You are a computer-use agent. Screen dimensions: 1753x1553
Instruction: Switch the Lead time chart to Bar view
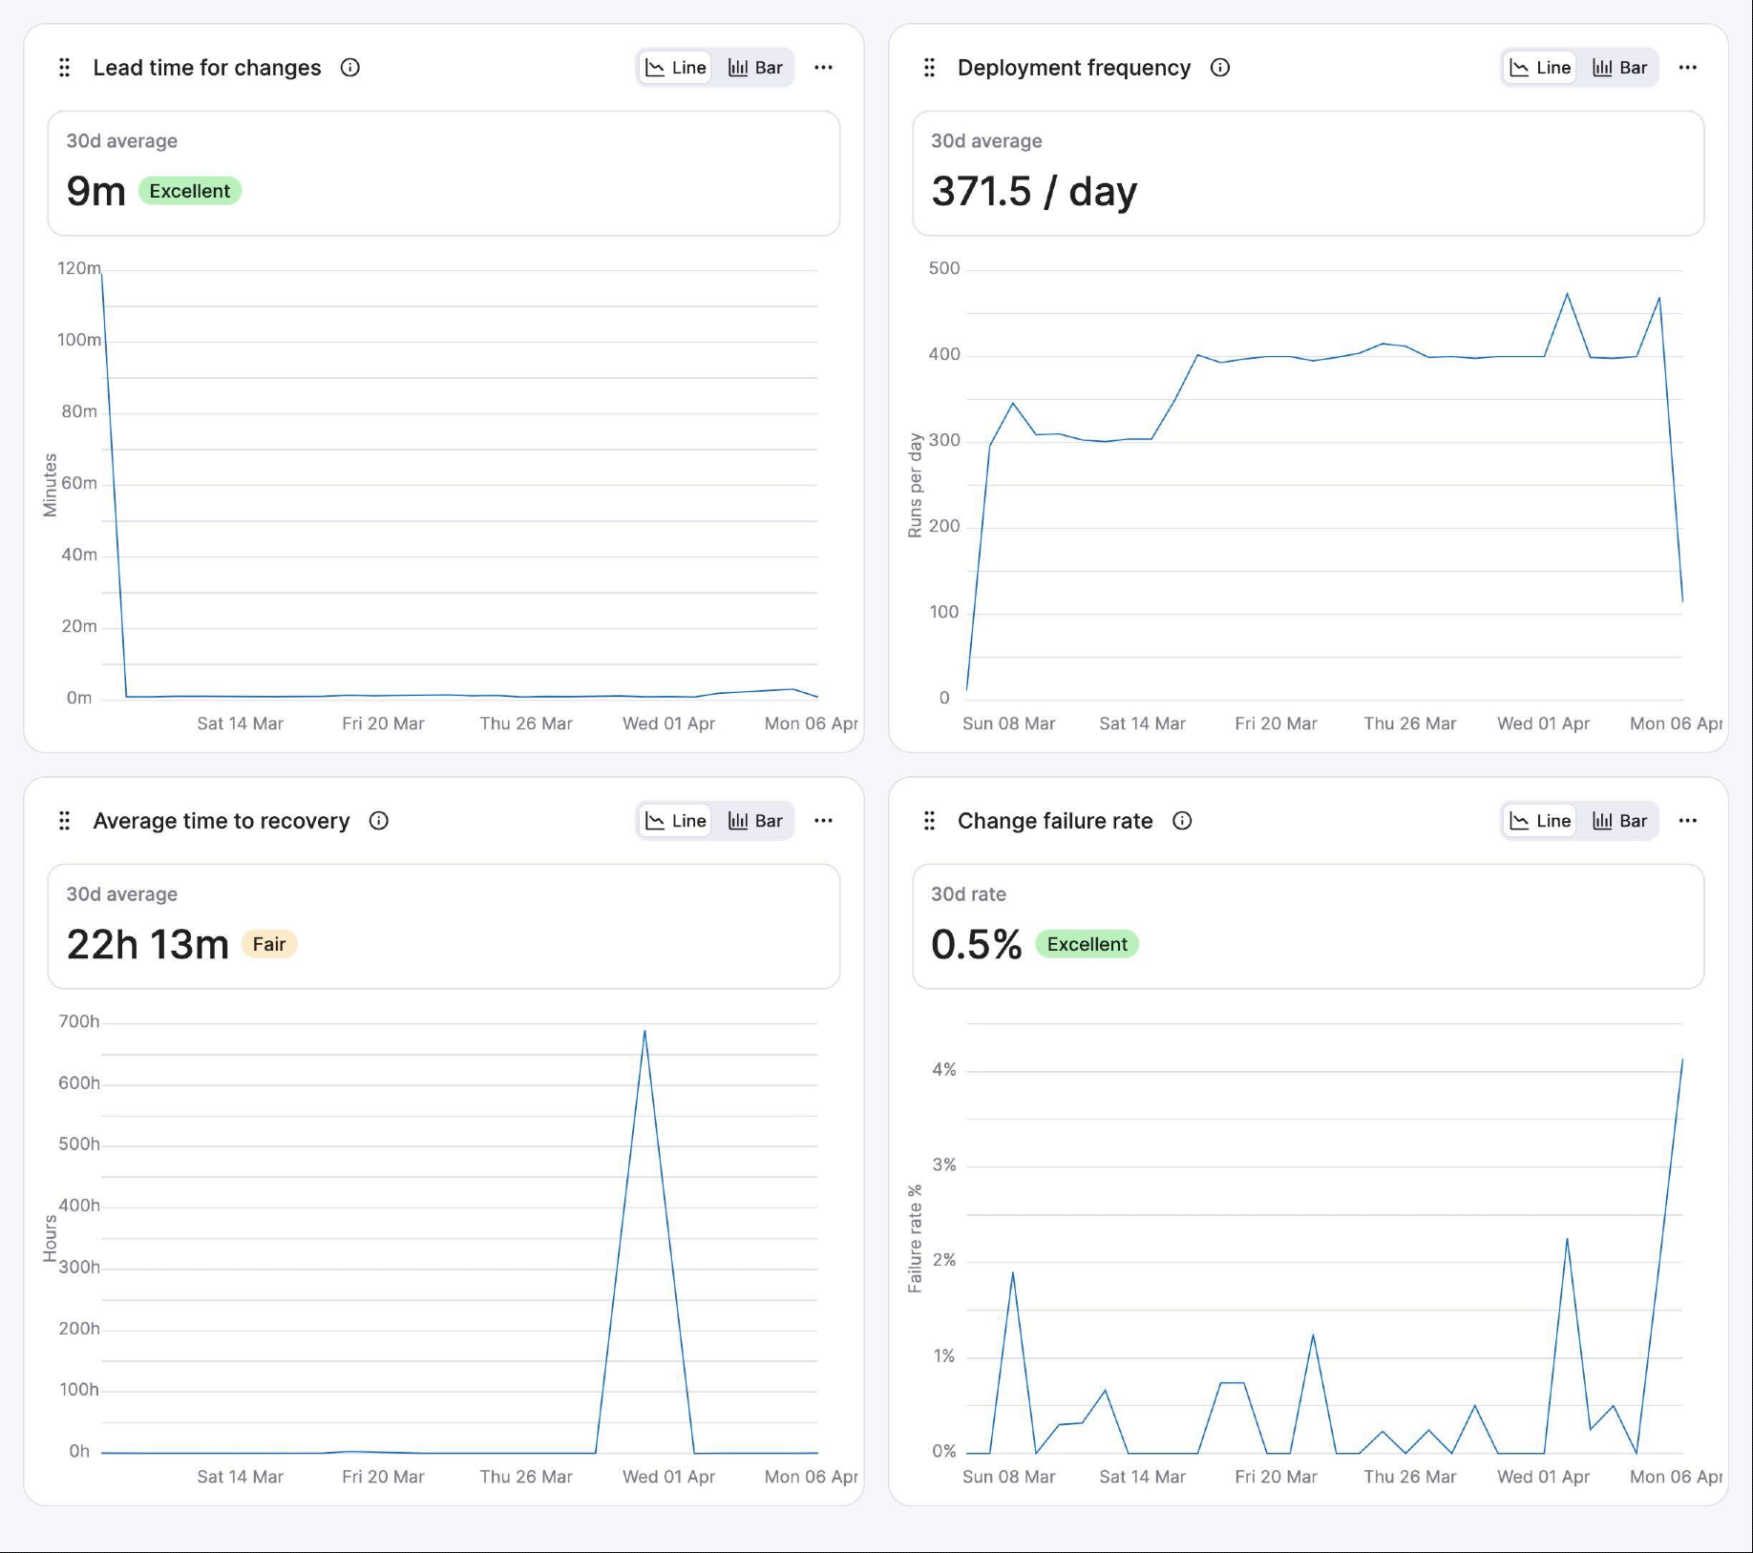754,67
